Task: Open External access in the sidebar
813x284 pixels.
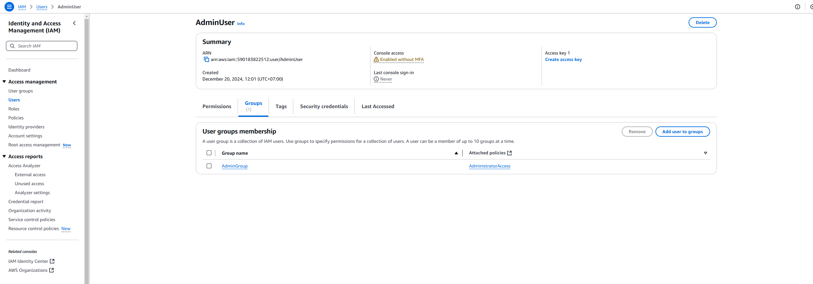Action: coord(30,175)
